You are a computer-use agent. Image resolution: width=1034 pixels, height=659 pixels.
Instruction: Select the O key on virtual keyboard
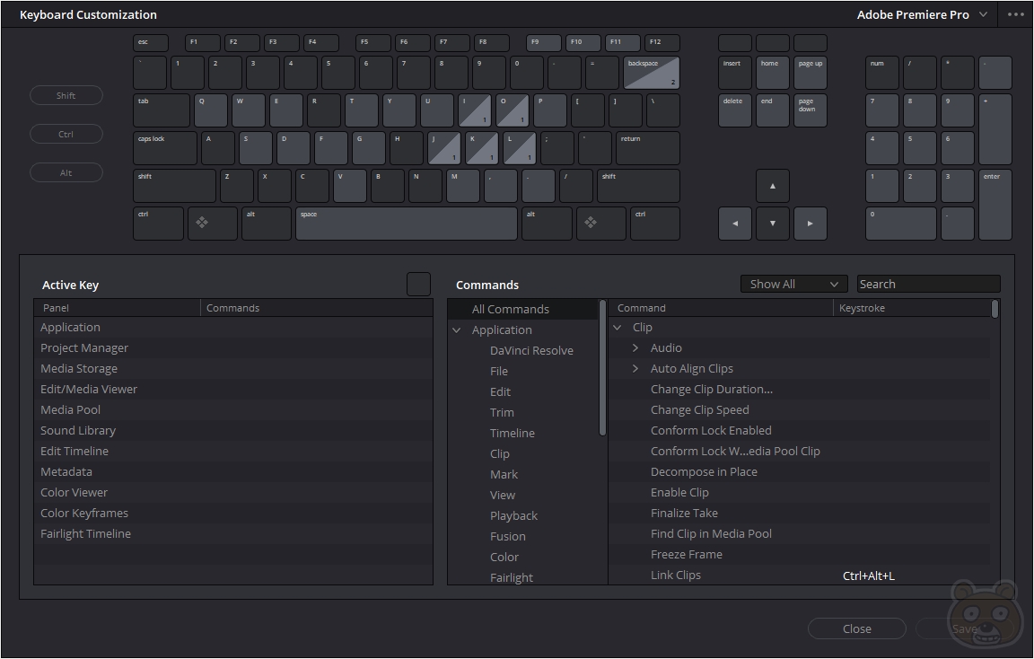(513, 110)
